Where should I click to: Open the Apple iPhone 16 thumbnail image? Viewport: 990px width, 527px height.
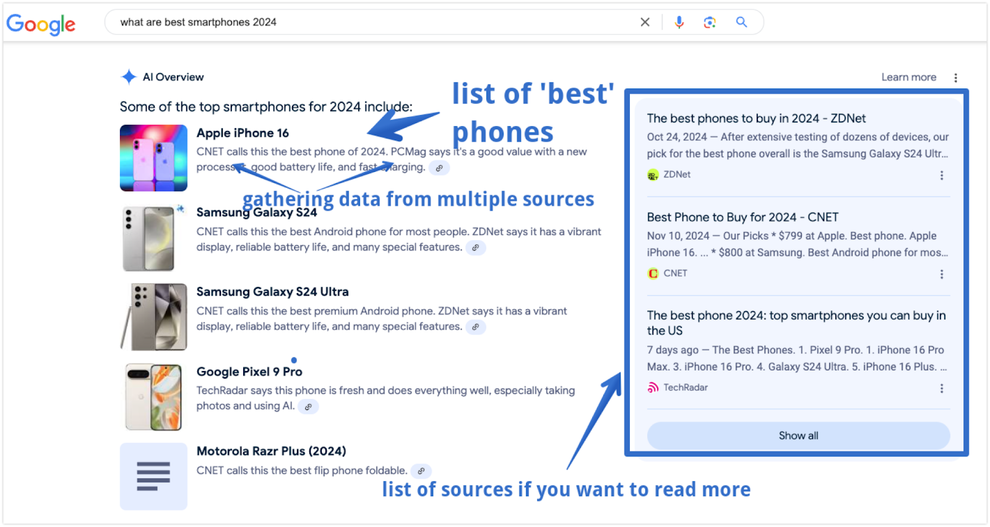click(153, 158)
